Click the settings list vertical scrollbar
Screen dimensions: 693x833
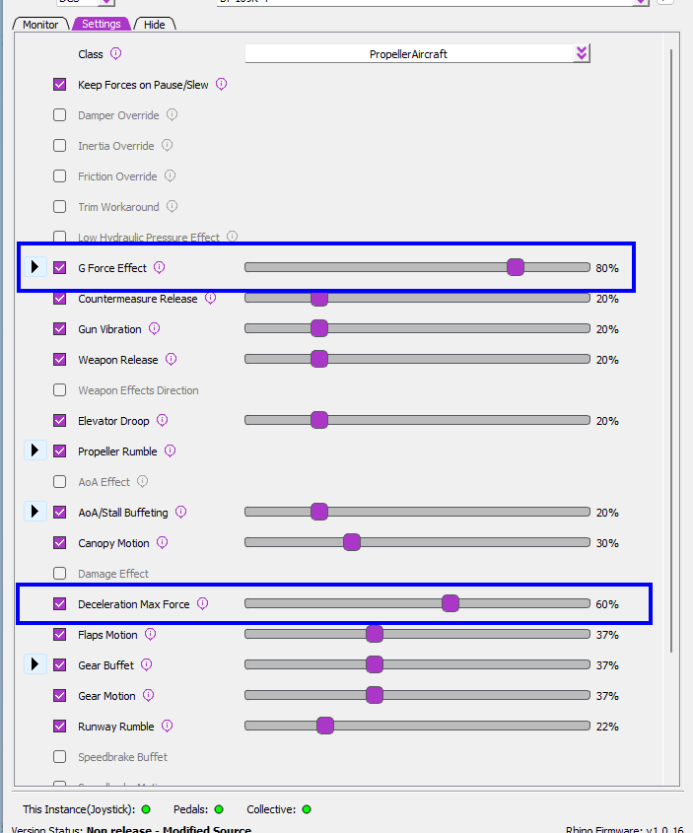point(672,345)
